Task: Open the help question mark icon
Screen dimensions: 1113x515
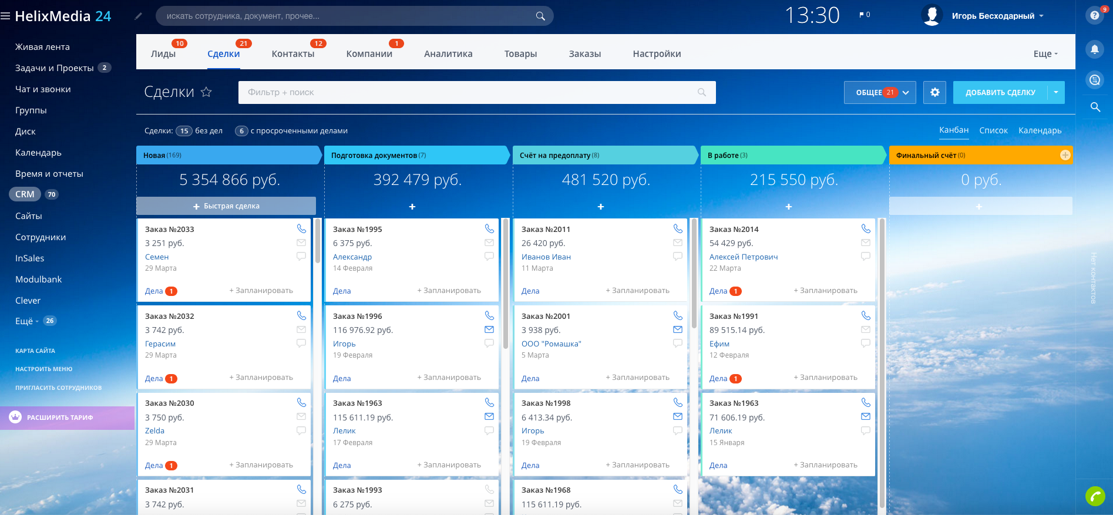Action: click(1095, 16)
